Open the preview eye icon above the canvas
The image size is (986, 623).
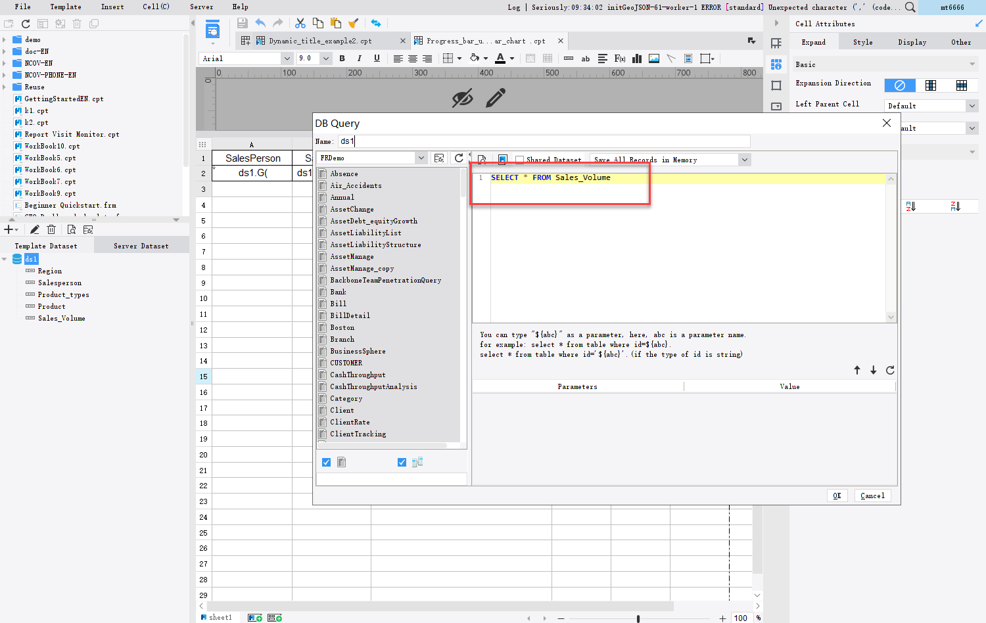tap(463, 97)
